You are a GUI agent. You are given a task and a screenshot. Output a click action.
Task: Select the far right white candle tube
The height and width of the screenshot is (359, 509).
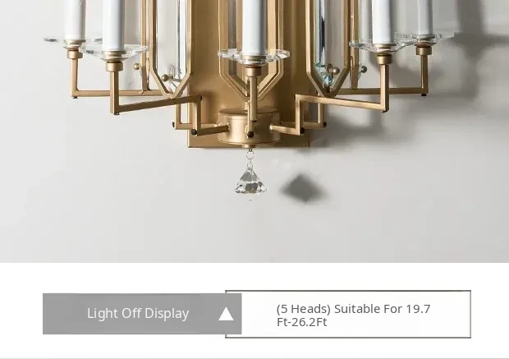pyautogui.click(x=424, y=17)
